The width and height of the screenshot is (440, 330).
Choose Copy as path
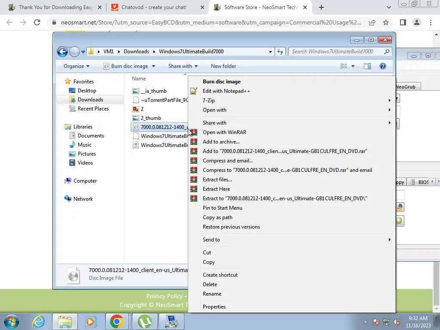292,217
